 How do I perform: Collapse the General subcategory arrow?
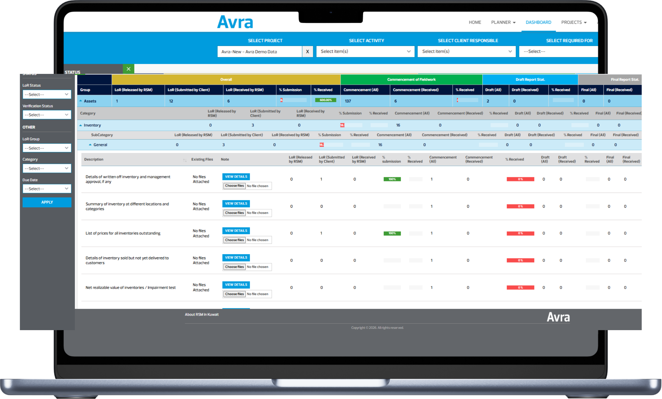pyautogui.click(x=90, y=145)
